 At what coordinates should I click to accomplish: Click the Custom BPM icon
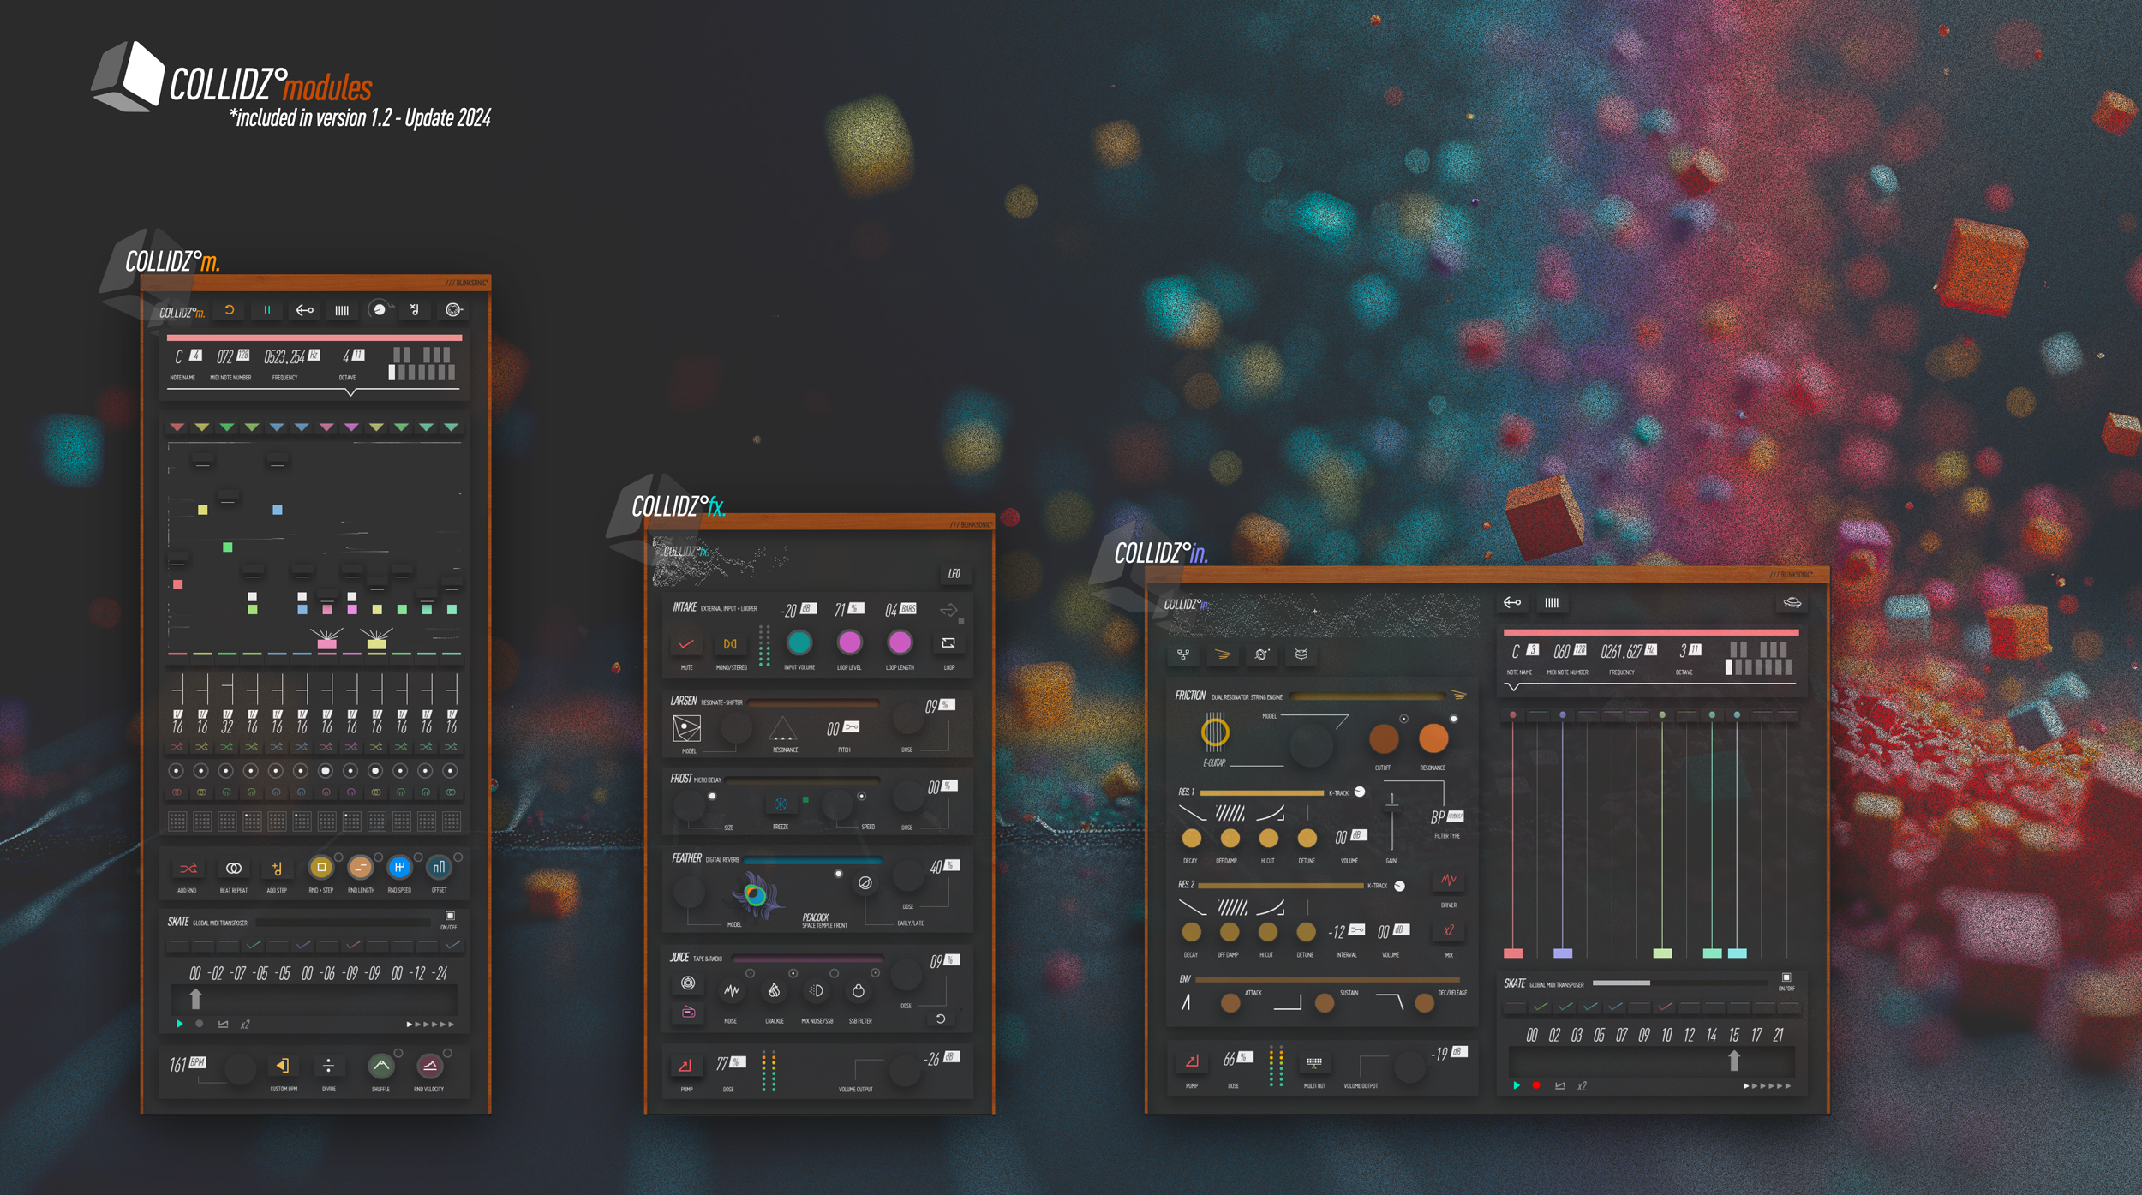(x=283, y=1066)
